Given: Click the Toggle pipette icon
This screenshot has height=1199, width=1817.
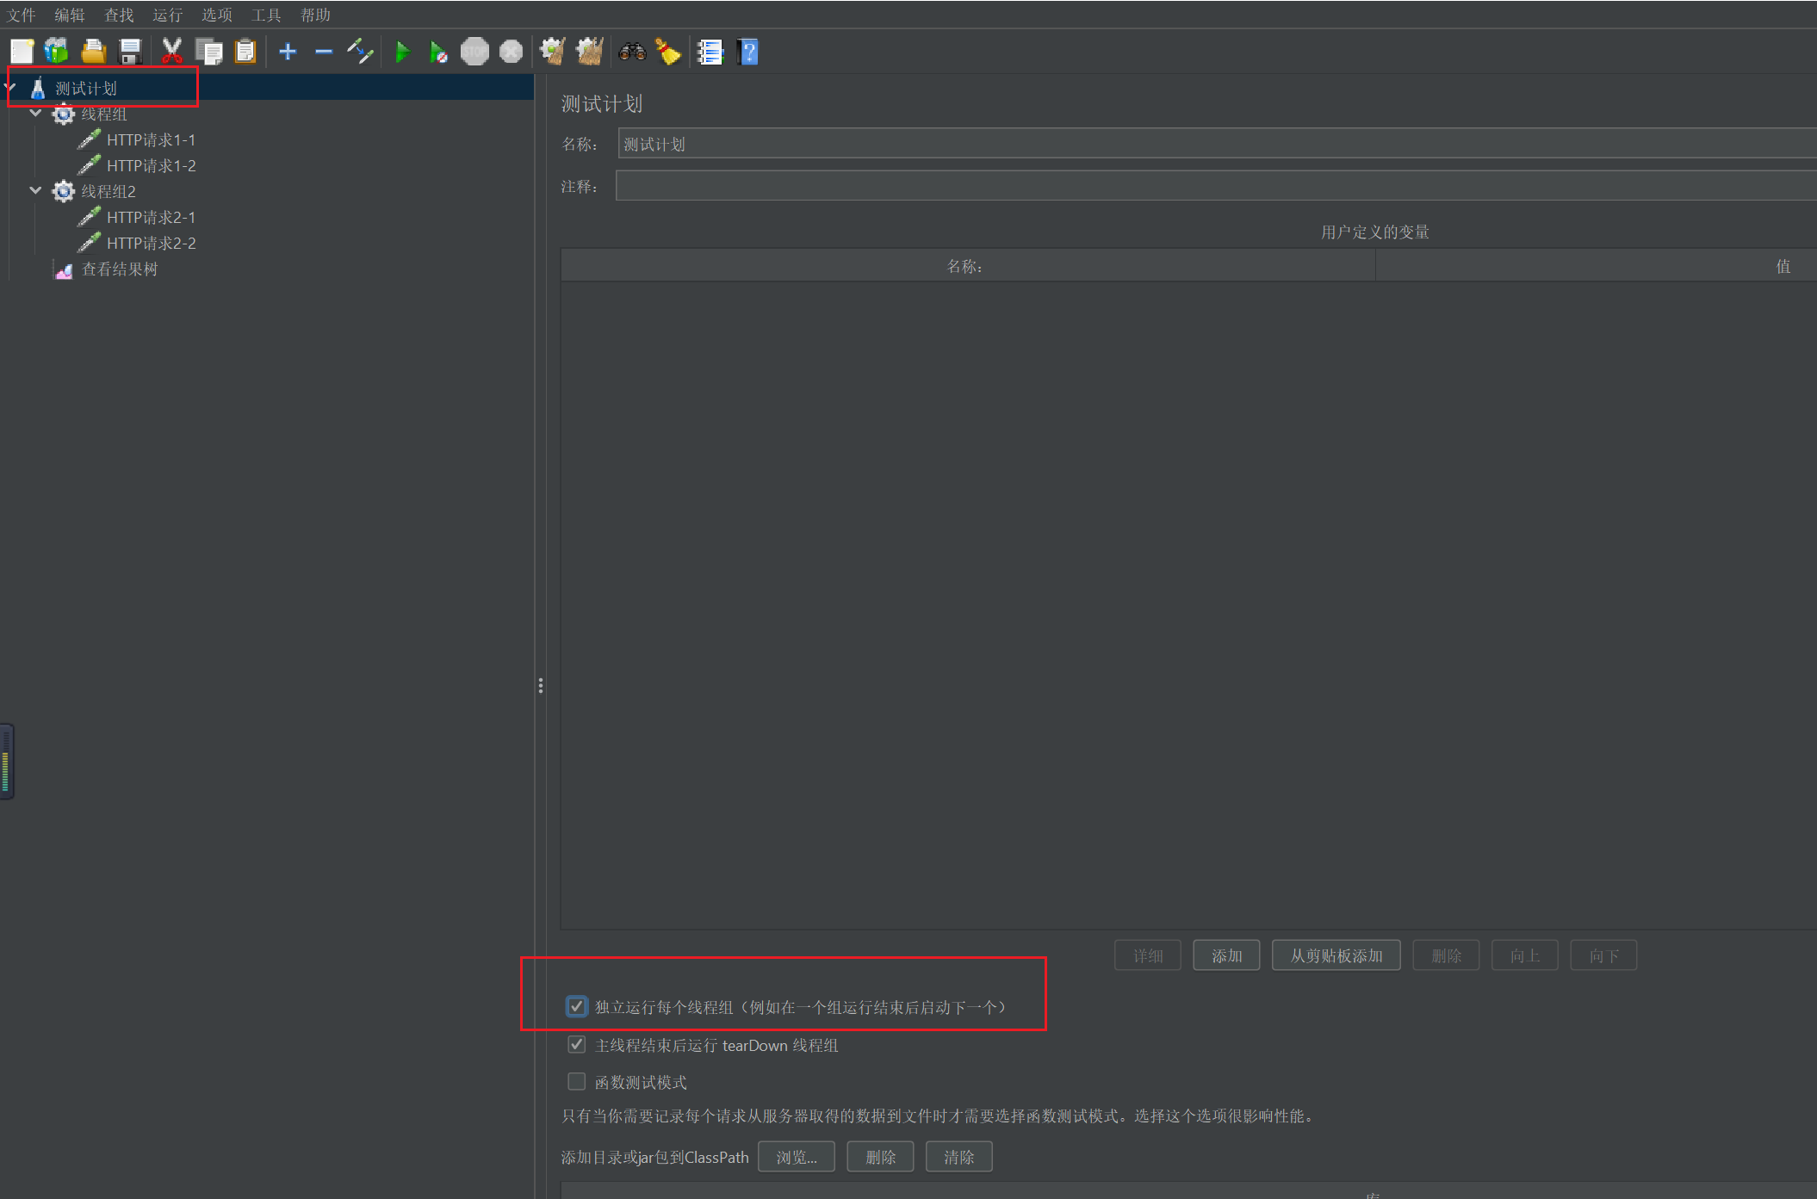Looking at the screenshot, I should pos(360,53).
